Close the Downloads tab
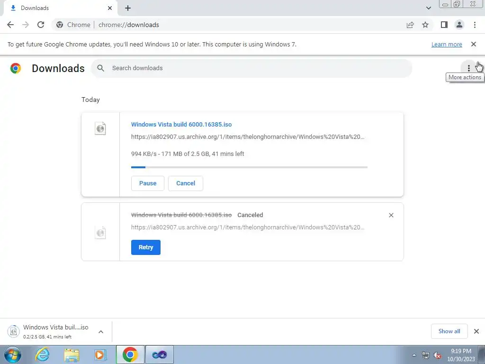This screenshot has height=364, width=485. pos(110,8)
